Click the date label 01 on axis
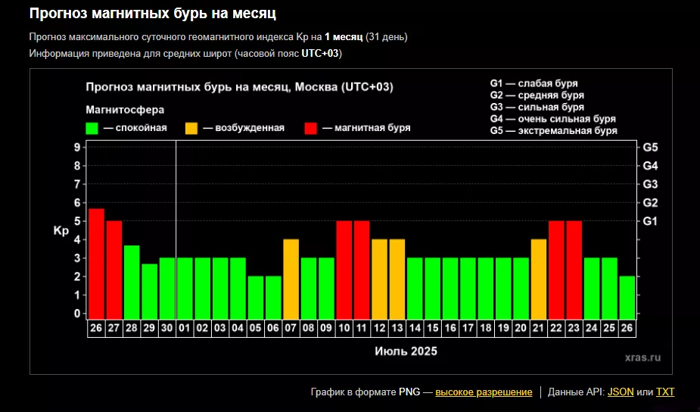 point(185,329)
